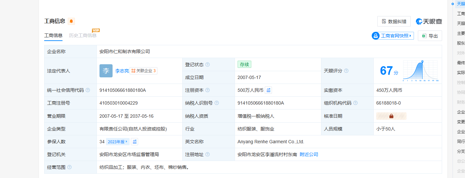
Task: Click the 67分 score chart
Action: click(420, 71)
